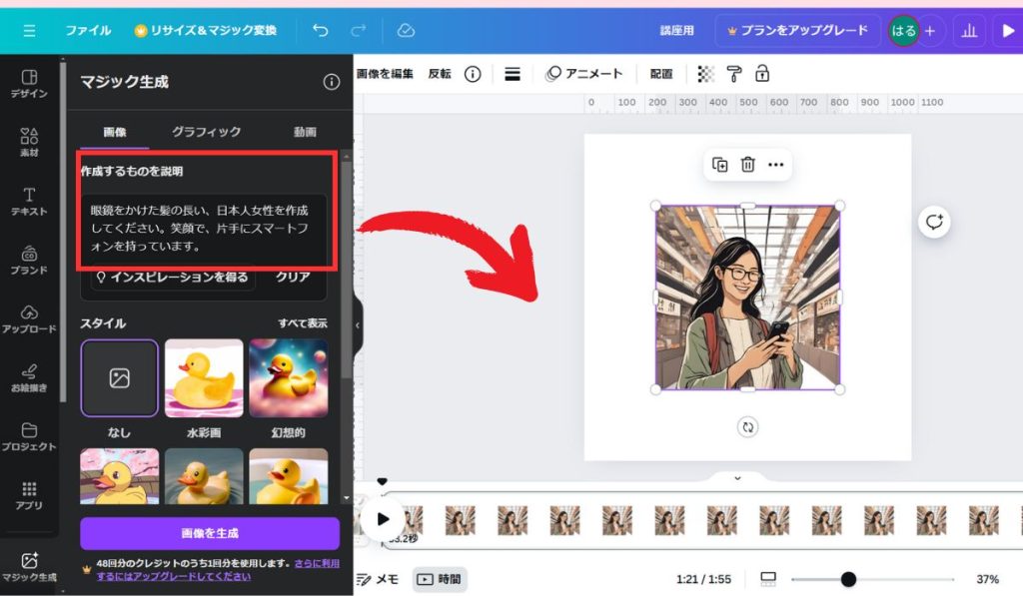Image resolution: width=1023 pixels, height=596 pixels.
Task: Toggle the メモ notes panel
Action: click(x=378, y=579)
